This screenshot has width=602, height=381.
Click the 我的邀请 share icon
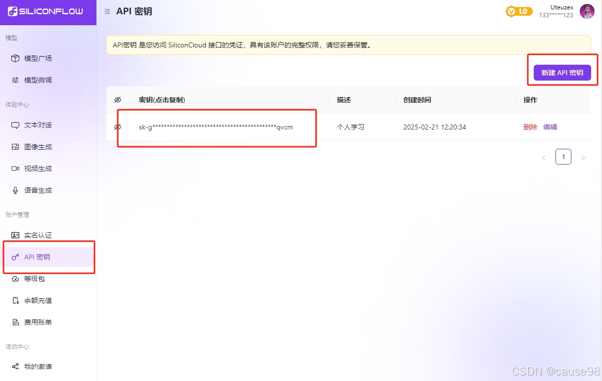(x=15, y=367)
